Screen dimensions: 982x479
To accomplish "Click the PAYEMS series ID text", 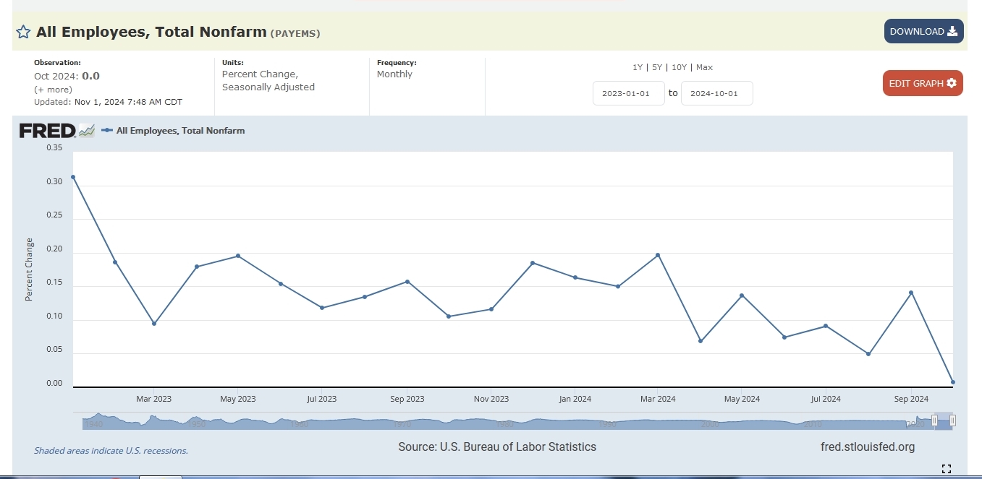I will point(295,33).
